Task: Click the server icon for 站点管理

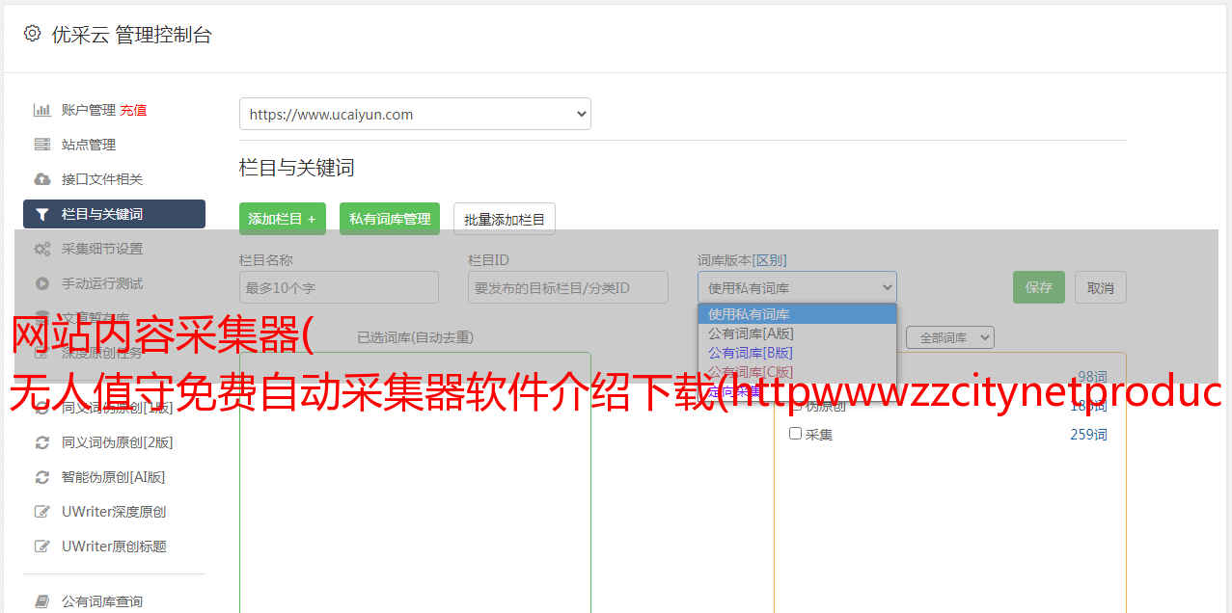Action: (42, 145)
